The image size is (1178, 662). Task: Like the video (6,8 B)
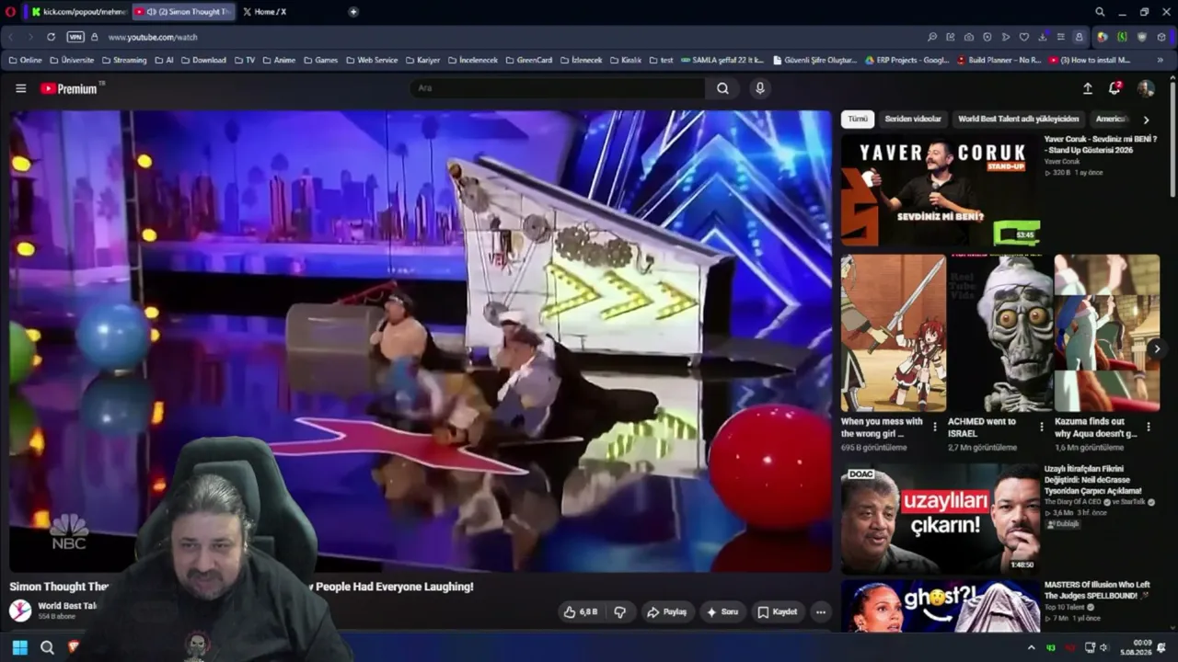(x=581, y=611)
